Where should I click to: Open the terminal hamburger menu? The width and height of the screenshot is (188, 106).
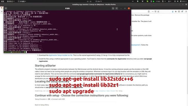[x=117, y=8]
